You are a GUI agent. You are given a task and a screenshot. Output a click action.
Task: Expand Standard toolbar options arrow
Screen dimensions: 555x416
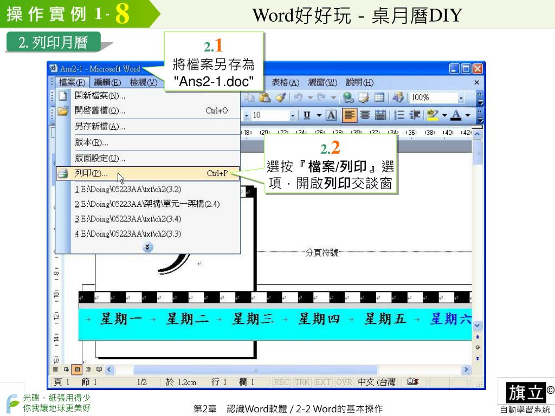(480, 99)
